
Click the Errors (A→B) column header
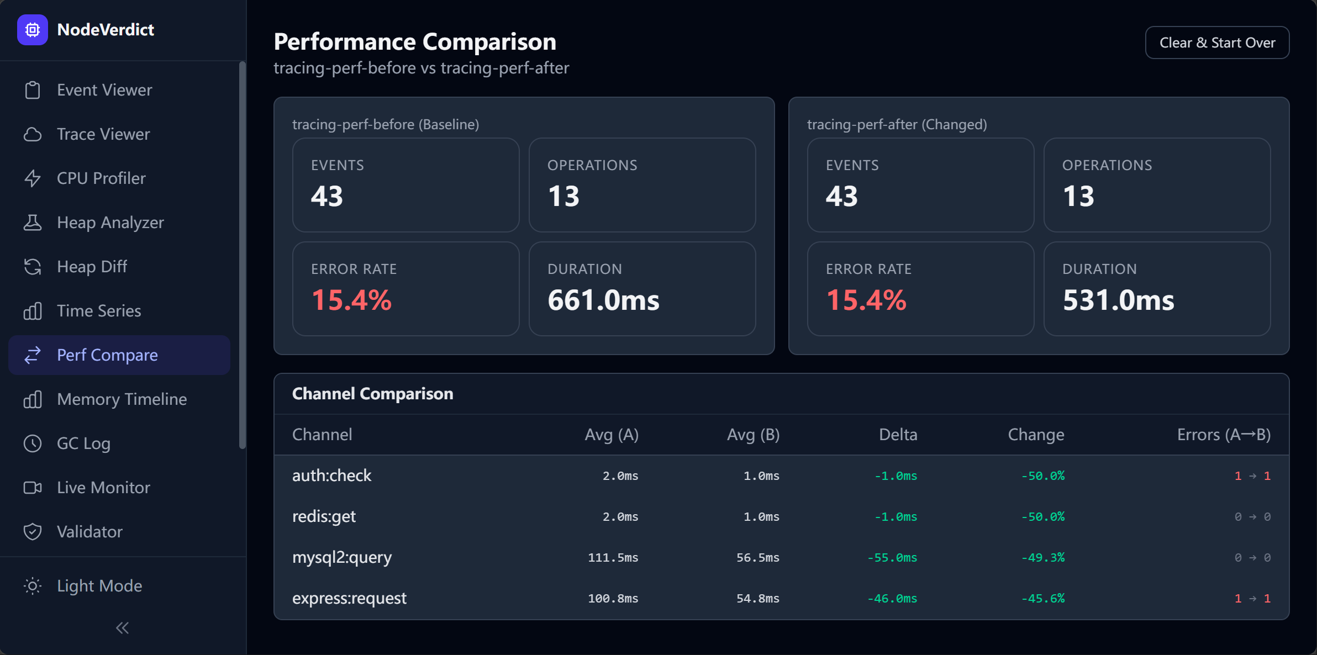tap(1224, 435)
